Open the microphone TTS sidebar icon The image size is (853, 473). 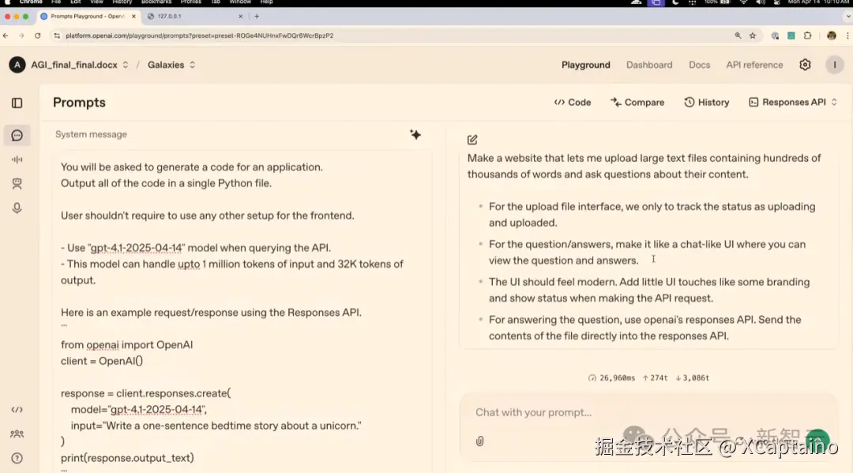point(17,208)
